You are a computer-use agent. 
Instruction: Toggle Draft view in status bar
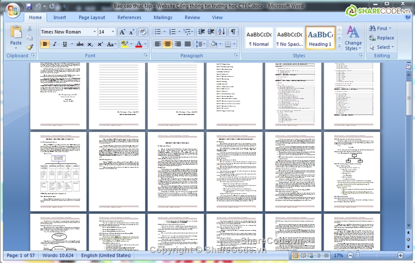click(326, 255)
